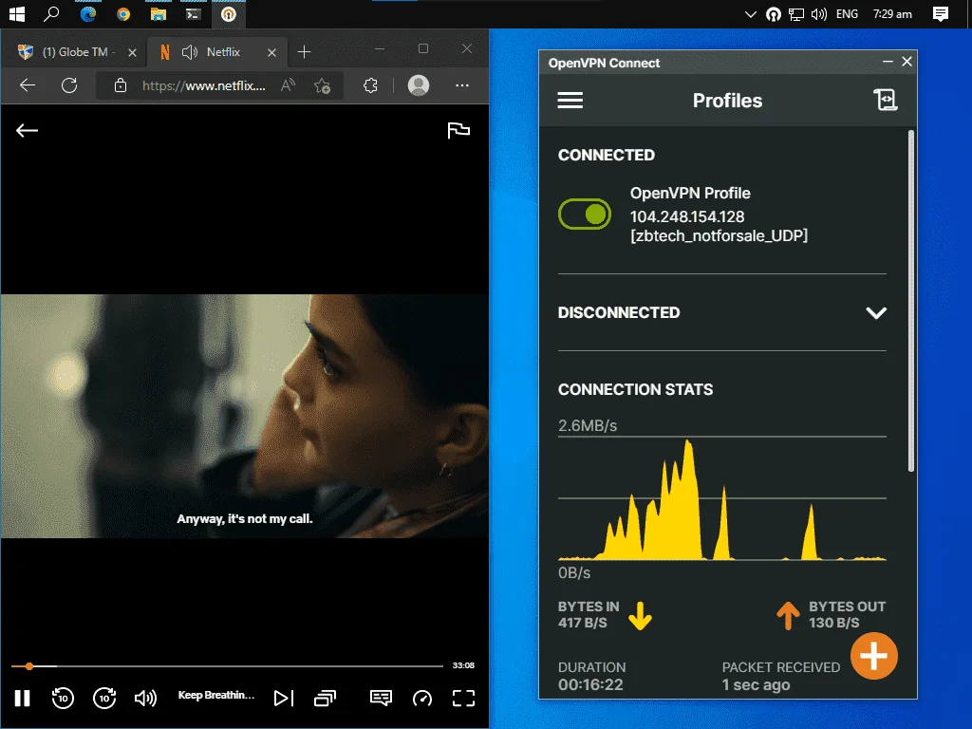The height and width of the screenshot is (729, 972).
Task: Open OpenVPN hamburger menu
Action: (x=570, y=101)
